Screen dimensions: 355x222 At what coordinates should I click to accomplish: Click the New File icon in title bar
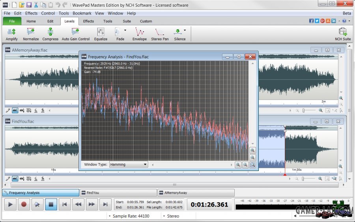(x=14, y=5)
